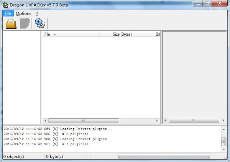Open the Options menu

tap(23, 13)
